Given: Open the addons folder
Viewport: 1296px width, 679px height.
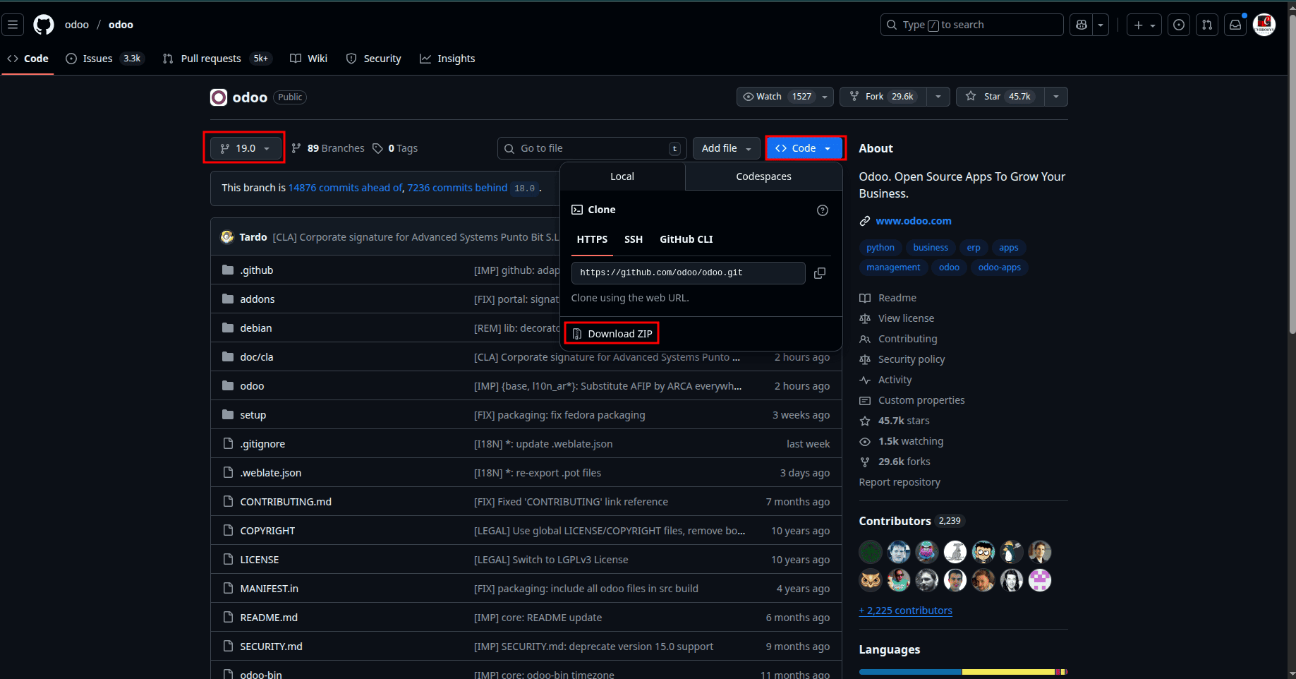Looking at the screenshot, I should (258, 299).
